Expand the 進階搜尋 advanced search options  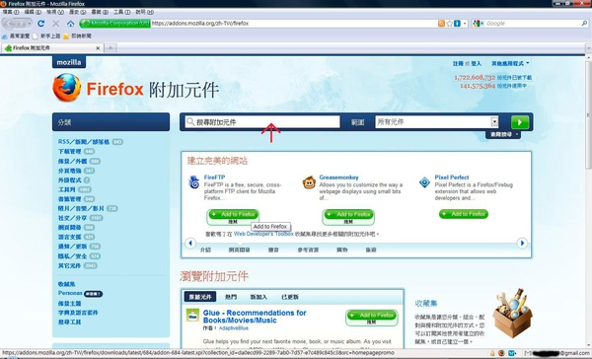coord(503,134)
